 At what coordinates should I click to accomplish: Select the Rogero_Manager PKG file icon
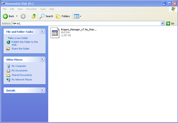[x=55, y=33]
